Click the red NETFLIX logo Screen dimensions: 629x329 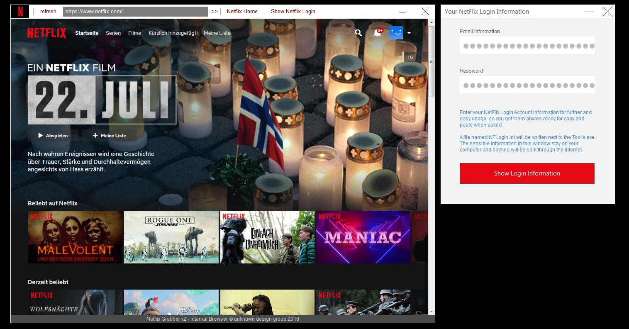tap(46, 33)
